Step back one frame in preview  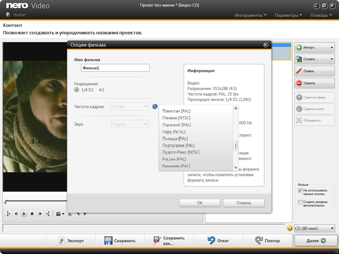click(x=16, y=214)
